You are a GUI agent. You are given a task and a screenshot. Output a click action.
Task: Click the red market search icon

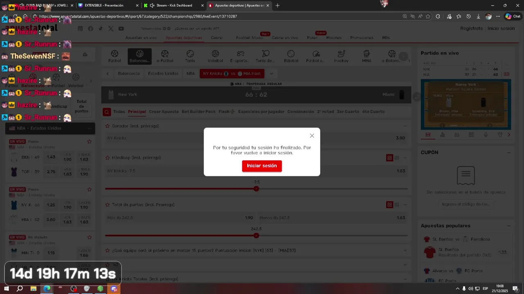[106, 112]
